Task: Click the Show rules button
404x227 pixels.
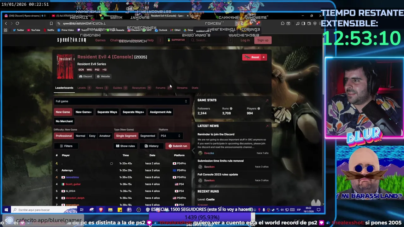Action: click(x=125, y=146)
